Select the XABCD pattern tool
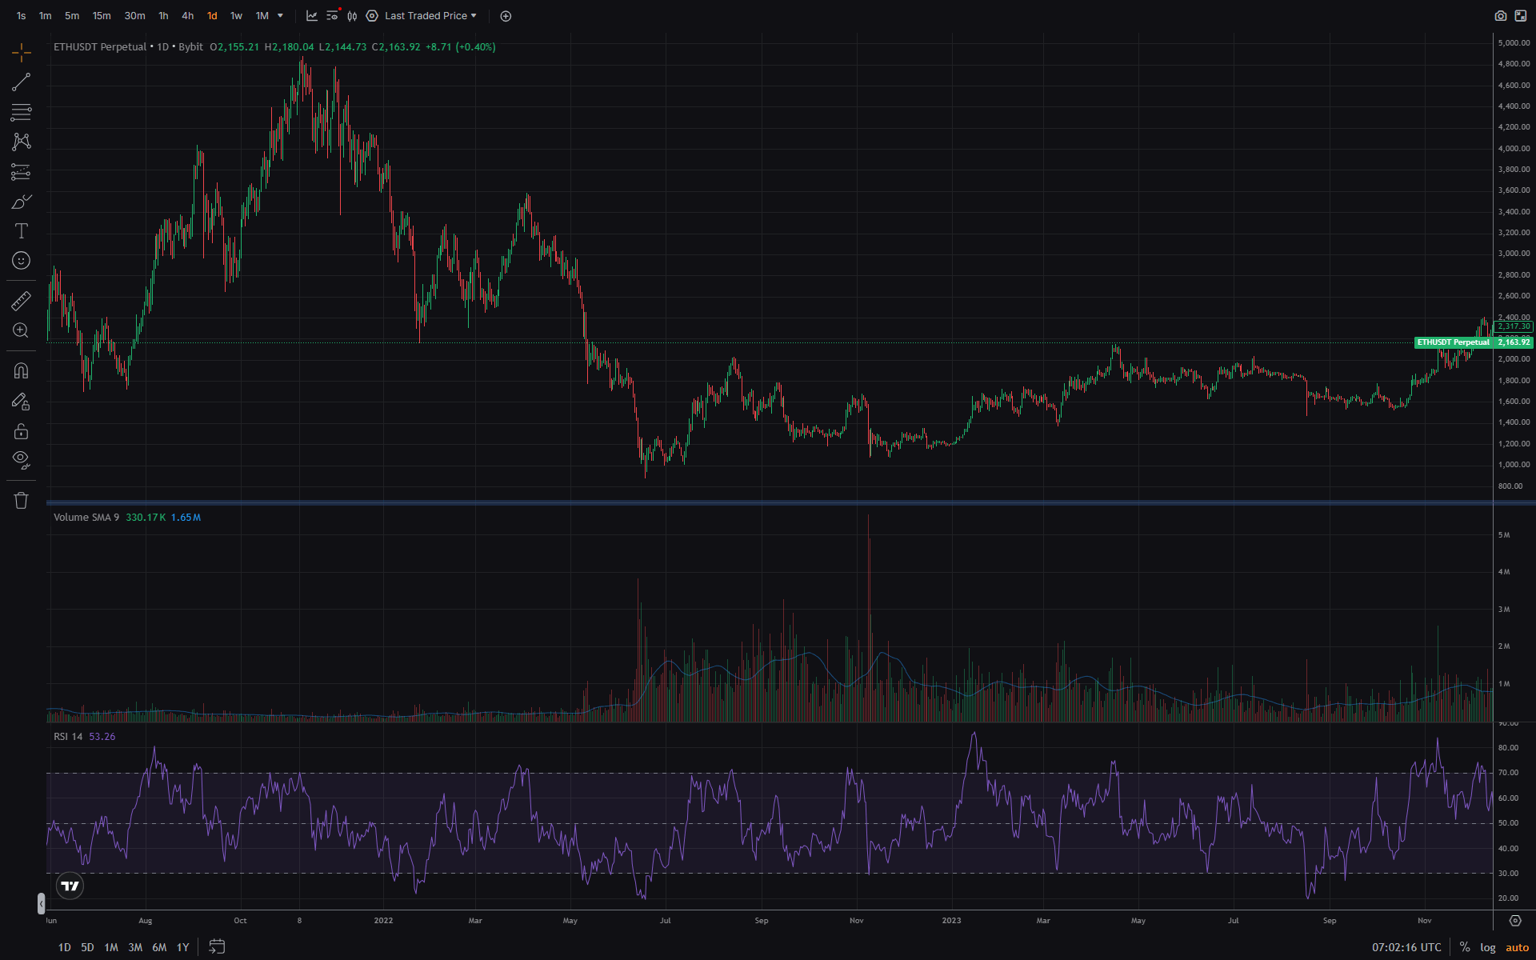The width and height of the screenshot is (1536, 960). point(21,142)
